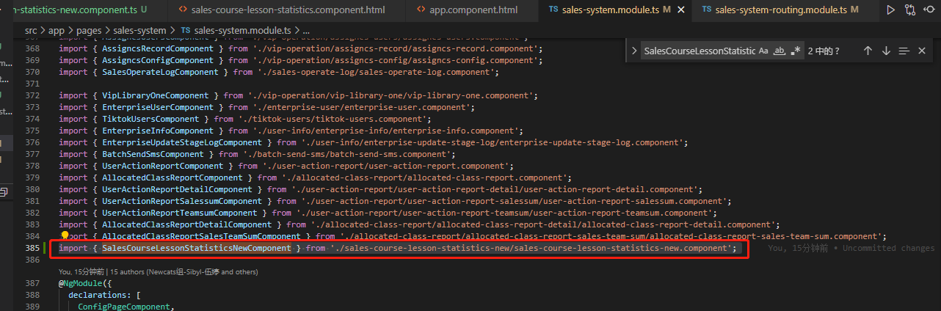The width and height of the screenshot is (941, 311).
Task: Click the './sales-operate-log/sales-operate-log.component' path
Action: (375, 72)
